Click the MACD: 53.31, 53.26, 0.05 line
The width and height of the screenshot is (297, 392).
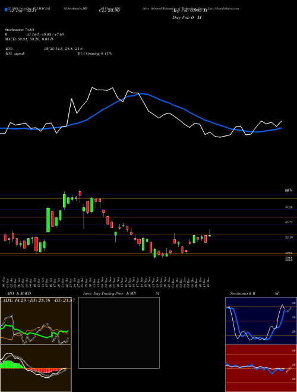pyautogui.click(x=29, y=39)
